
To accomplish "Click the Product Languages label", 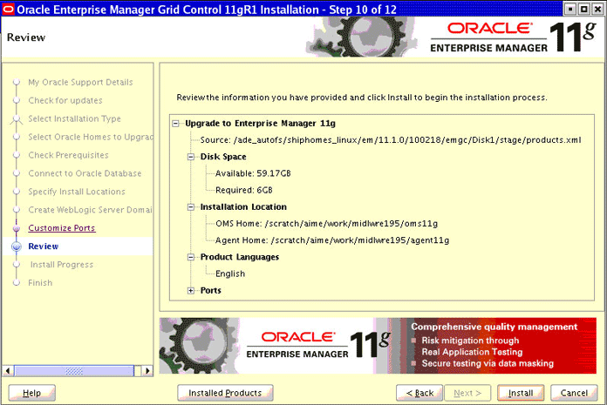I will pyautogui.click(x=240, y=258).
